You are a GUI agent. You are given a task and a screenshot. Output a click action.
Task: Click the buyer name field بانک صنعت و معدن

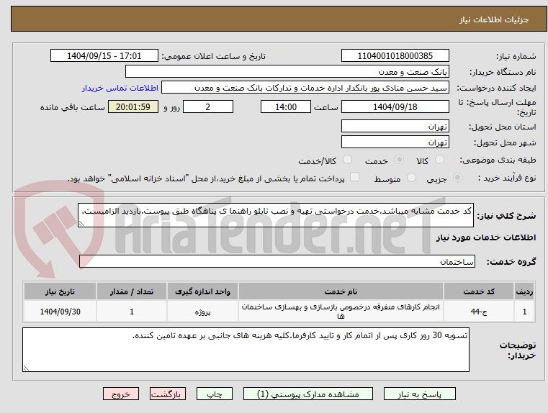[287, 71]
